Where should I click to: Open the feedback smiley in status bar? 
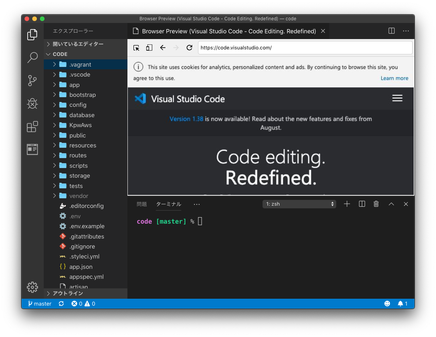[x=387, y=304]
